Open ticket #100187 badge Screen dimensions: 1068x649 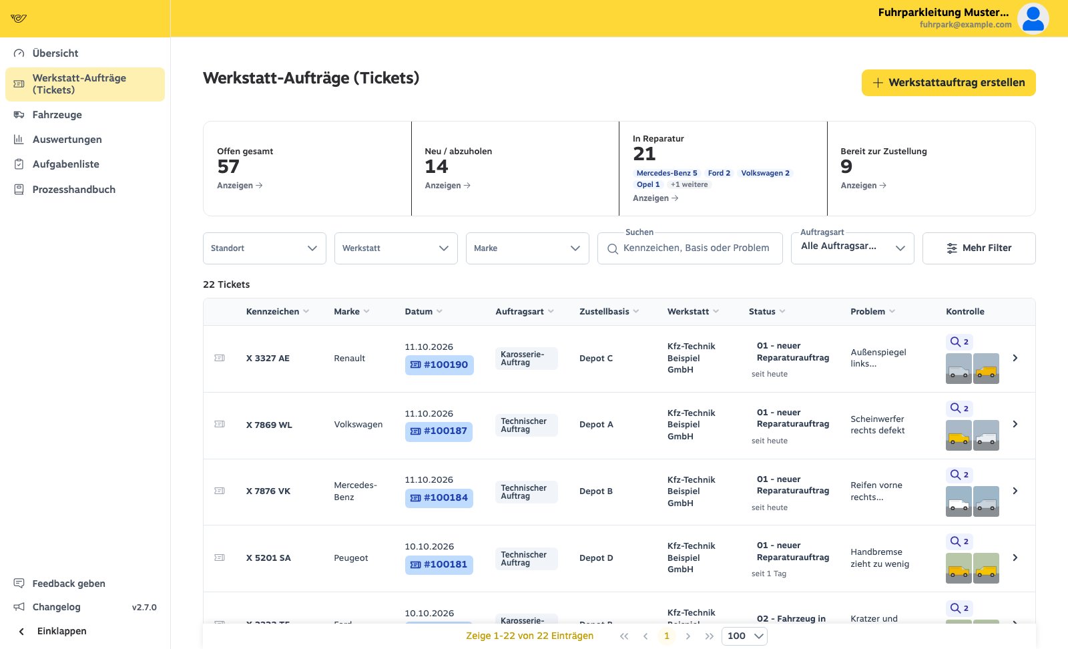439,431
